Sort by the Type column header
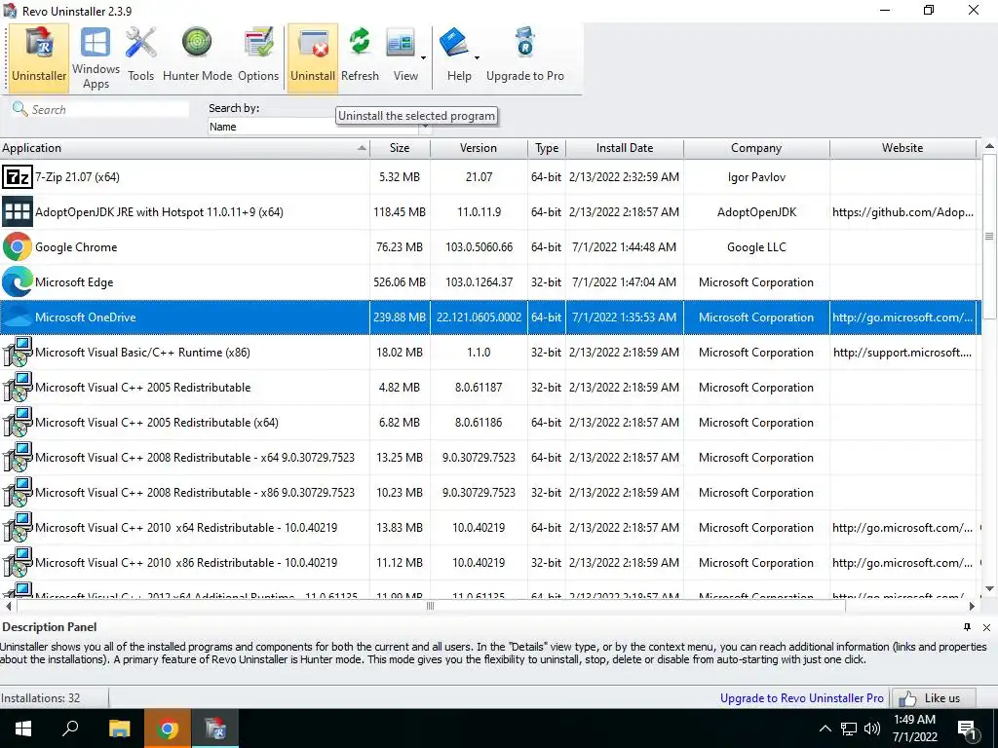This screenshot has height=748, width=998. [x=547, y=148]
